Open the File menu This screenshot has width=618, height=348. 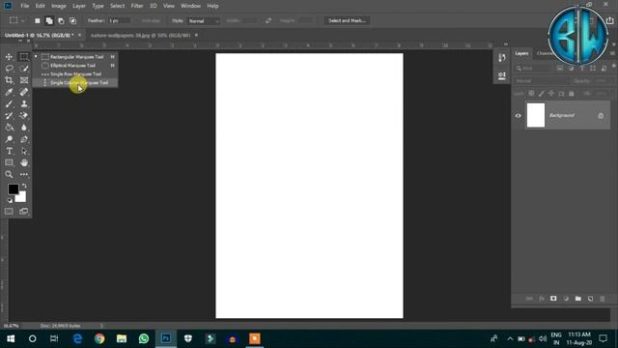click(x=25, y=6)
